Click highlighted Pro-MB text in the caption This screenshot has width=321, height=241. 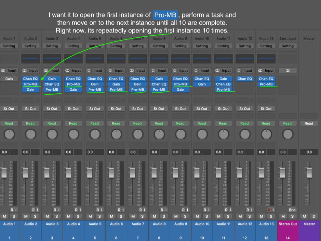[x=165, y=15]
